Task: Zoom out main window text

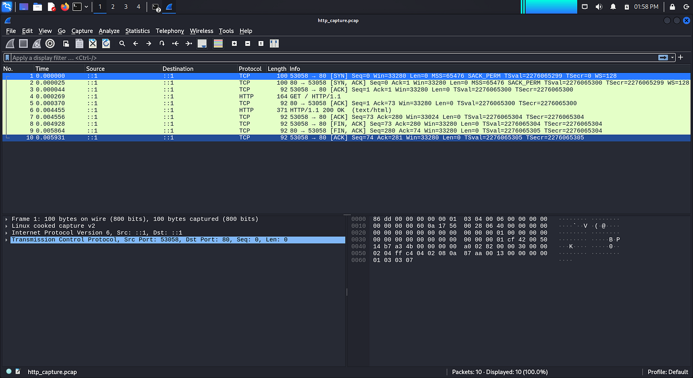Action: (247, 44)
